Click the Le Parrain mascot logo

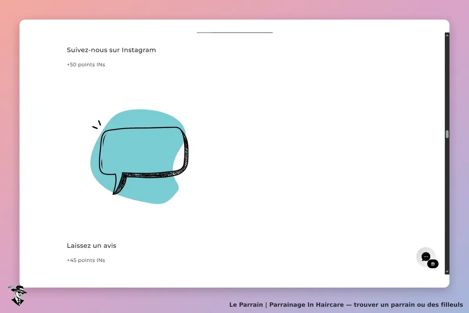pos(17,295)
